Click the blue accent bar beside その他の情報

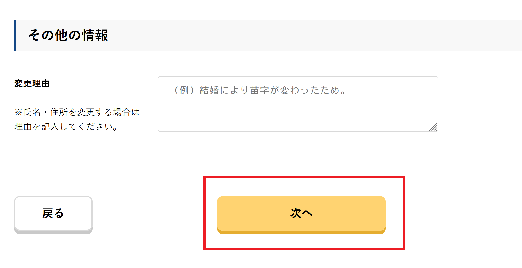[x=15, y=36]
